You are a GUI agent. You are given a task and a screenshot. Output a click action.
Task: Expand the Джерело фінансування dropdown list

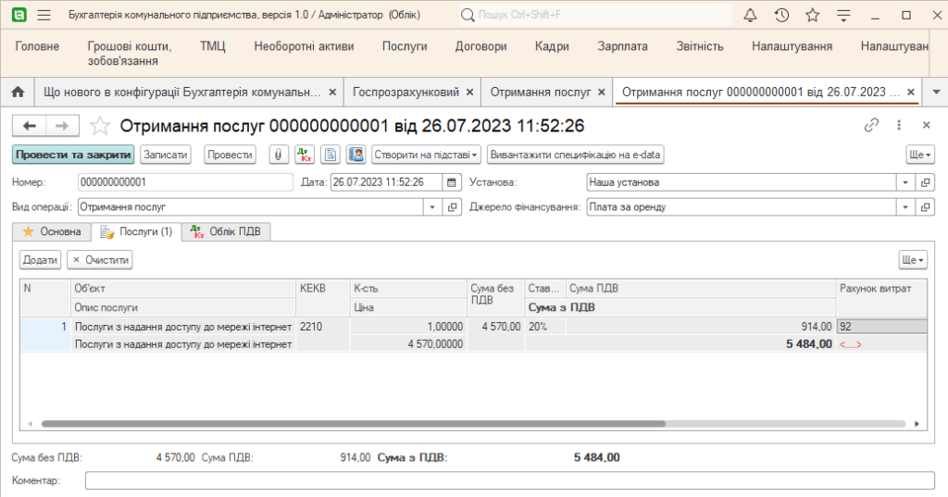click(905, 207)
